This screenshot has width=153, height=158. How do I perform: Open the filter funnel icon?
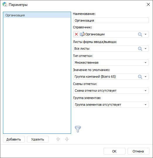[x=78, y=129]
